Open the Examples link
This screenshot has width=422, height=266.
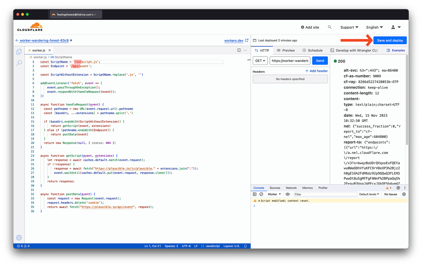[396, 50]
